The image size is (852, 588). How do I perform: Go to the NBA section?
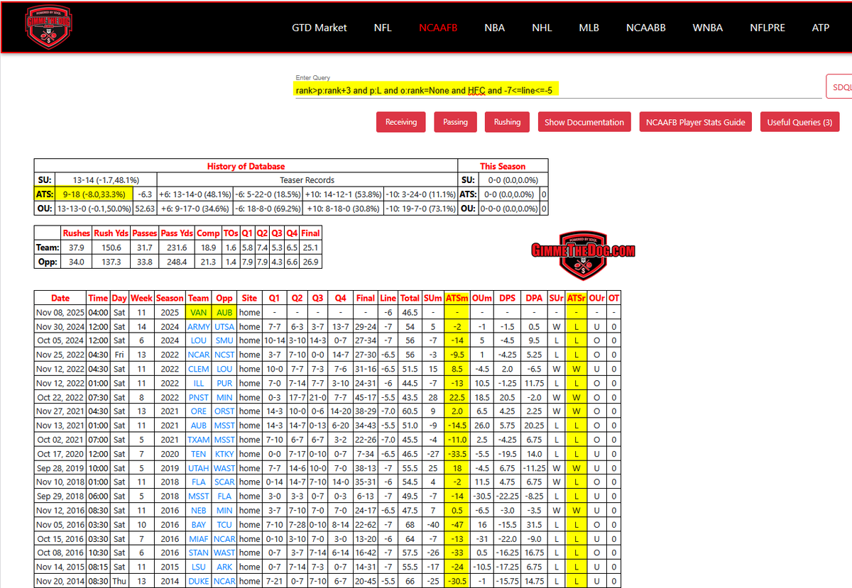pyautogui.click(x=494, y=28)
